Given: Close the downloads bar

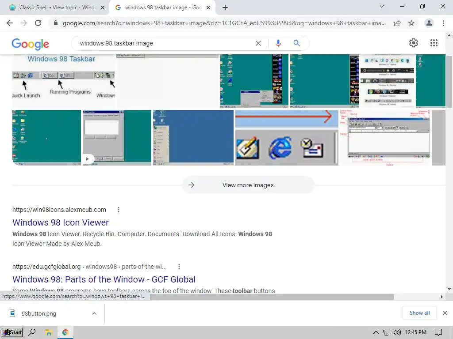Looking at the screenshot, I should pyautogui.click(x=445, y=313).
